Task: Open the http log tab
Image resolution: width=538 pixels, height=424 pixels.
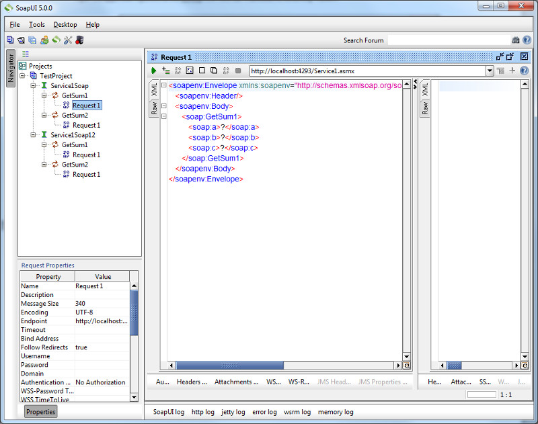Action: click(x=203, y=412)
